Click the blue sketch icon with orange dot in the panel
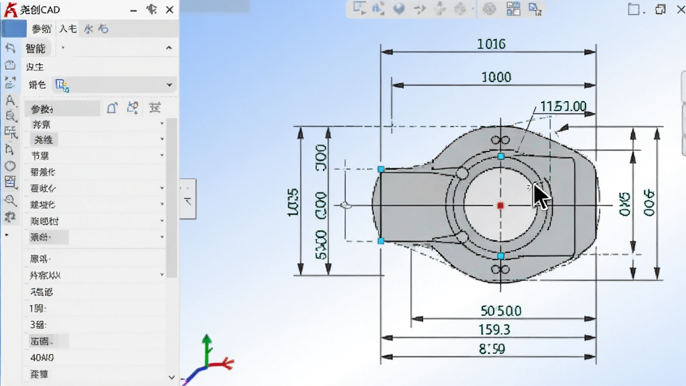Screen dimensions: 686x386 133,107
